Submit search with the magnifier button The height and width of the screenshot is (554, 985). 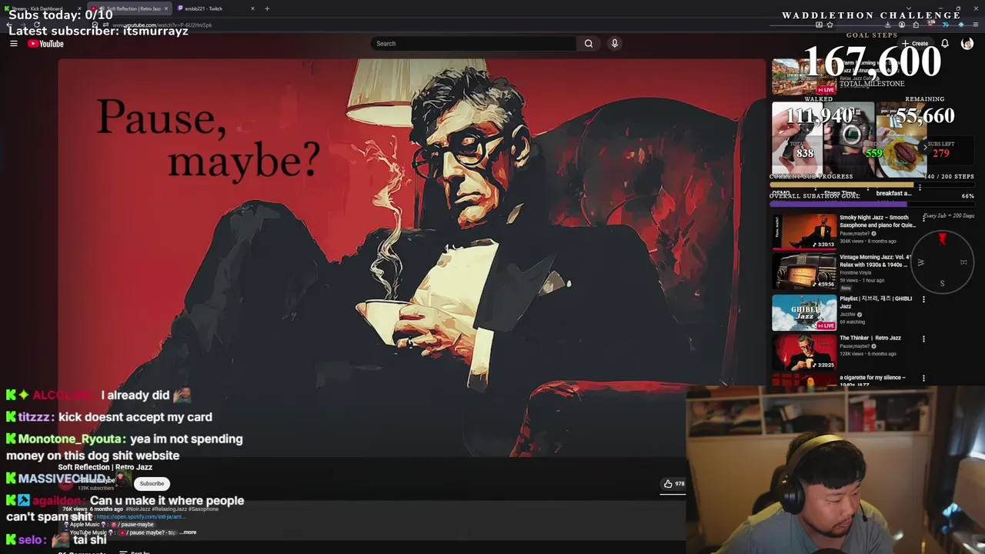589,44
